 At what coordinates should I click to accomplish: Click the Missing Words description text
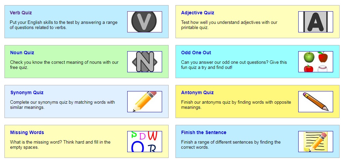coord(60,145)
